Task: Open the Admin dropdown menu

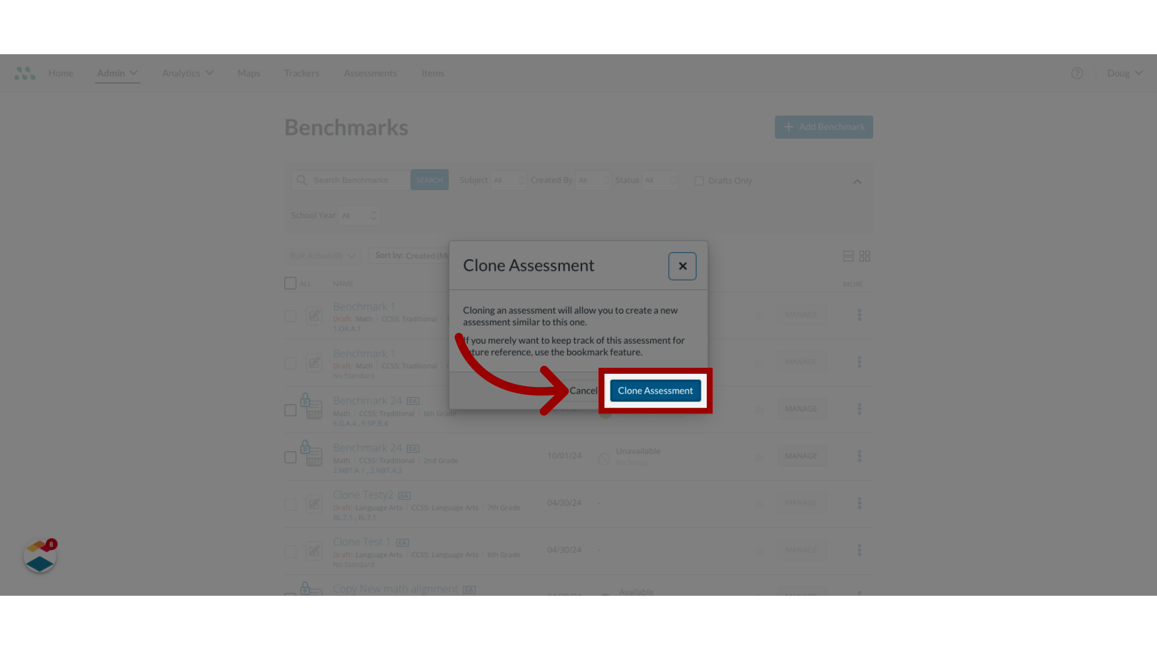Action: click(x=118, y=73)
